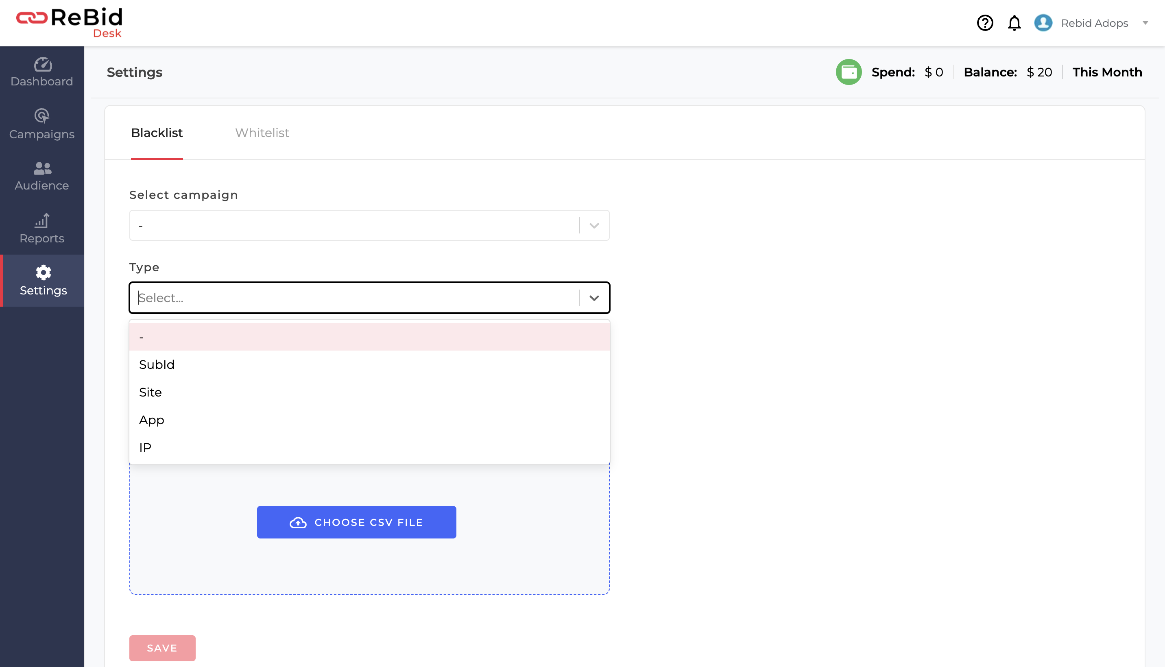Switch to the Whitelist tab
The width and height of the screenshot is (1165, 667).
click(x=262, y=133)
